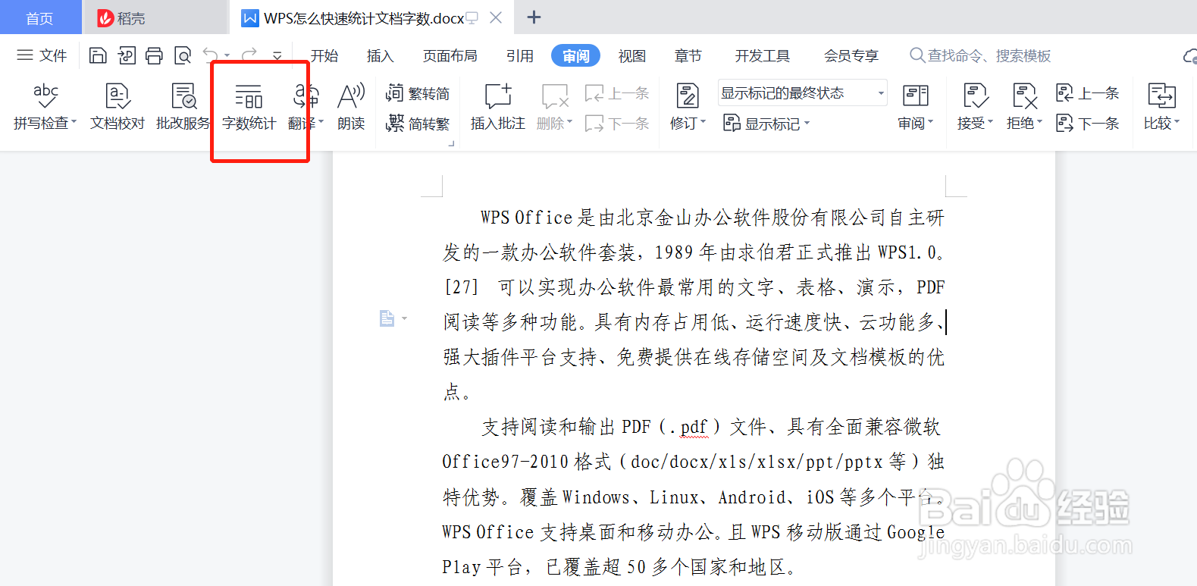Expand the Delete (删除) dropdown arrow

pyautogui.click(x=569, y=122)
